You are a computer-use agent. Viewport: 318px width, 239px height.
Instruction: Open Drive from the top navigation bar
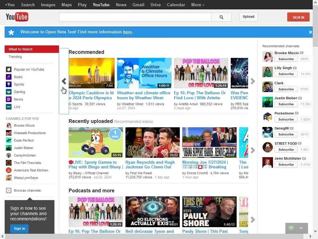pos(156,5)
